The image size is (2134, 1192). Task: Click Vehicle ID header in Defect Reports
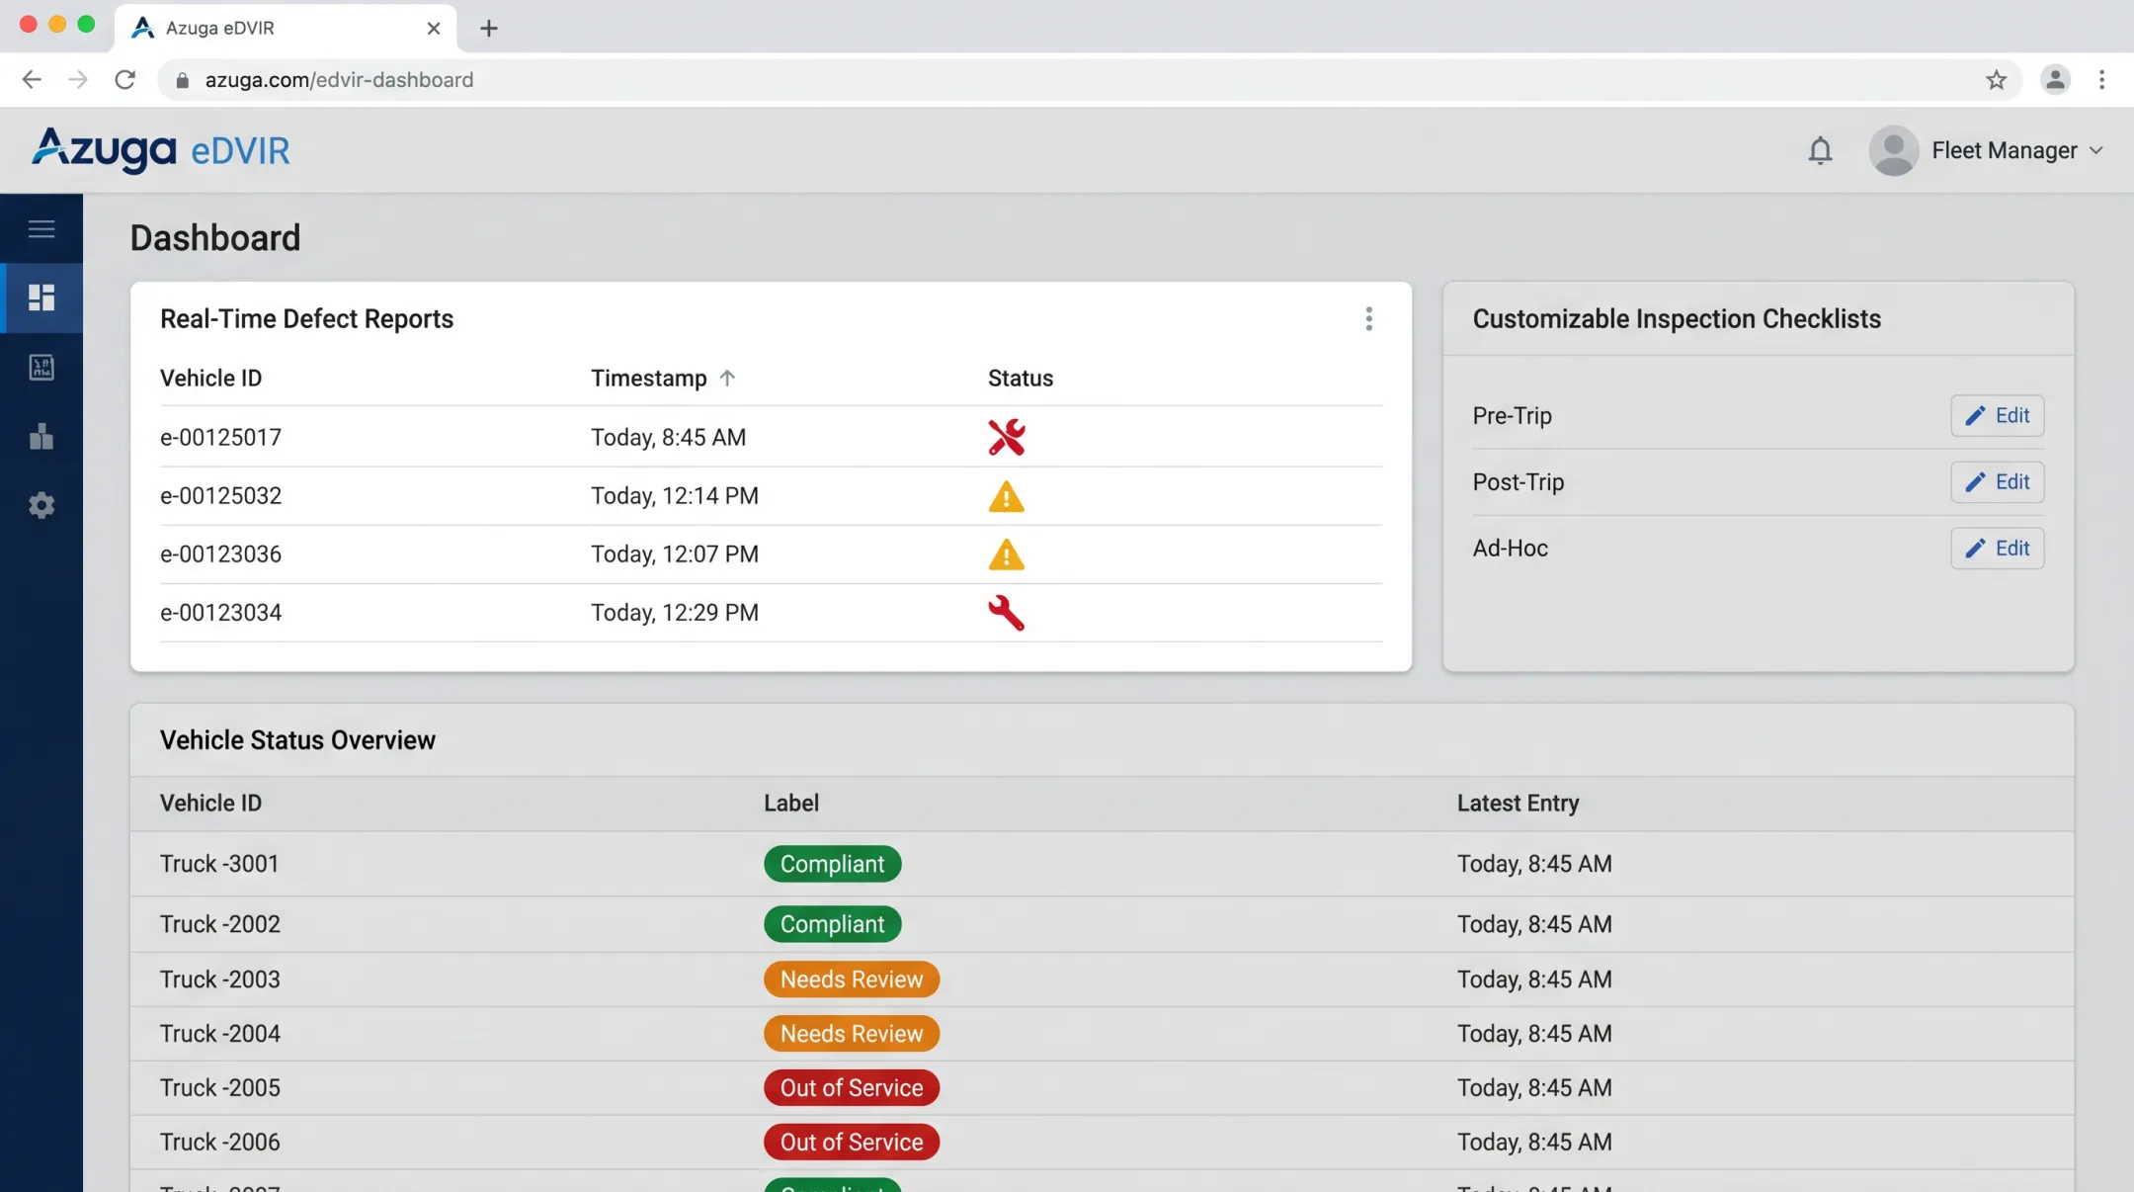[210, 378]
